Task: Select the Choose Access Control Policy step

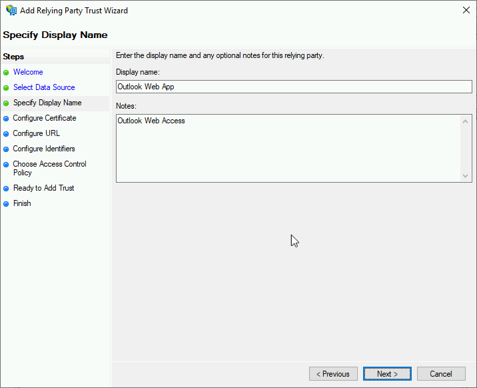Action: point(49,168)
